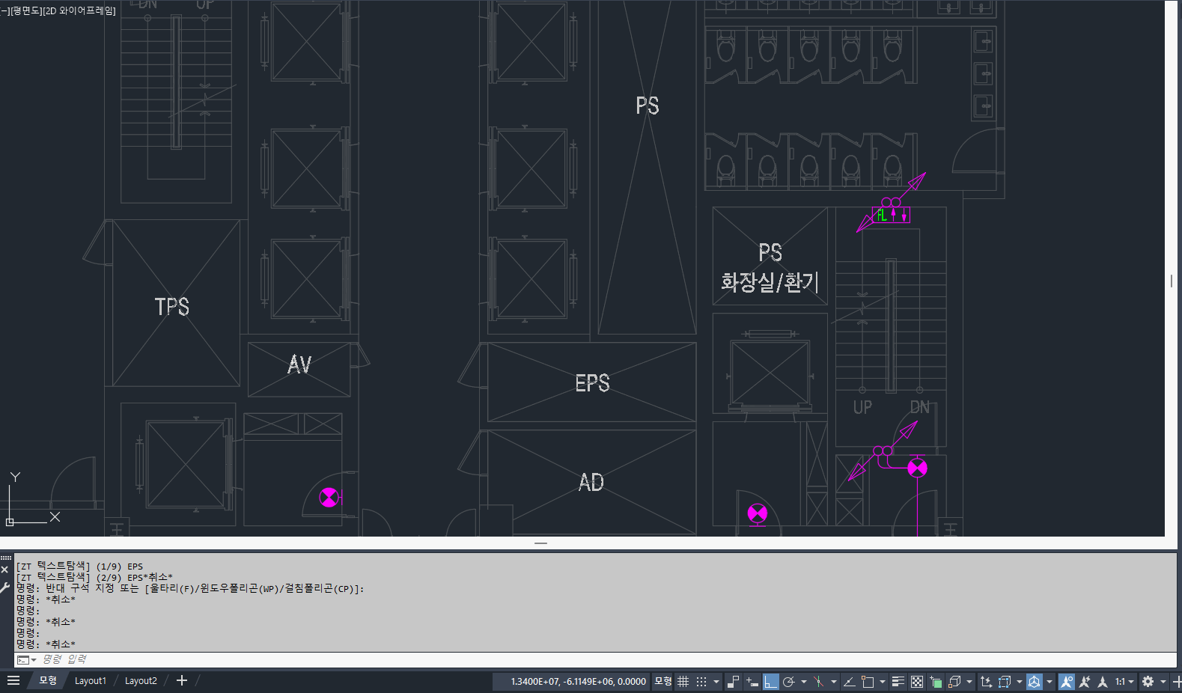The image size is (1182, 693).
Task: Open object snap options dropdown arrow
Action: pos(883,682)
